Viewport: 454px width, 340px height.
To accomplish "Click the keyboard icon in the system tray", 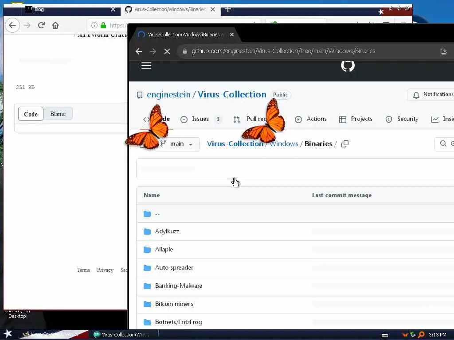I will click(x=385, y=336).
